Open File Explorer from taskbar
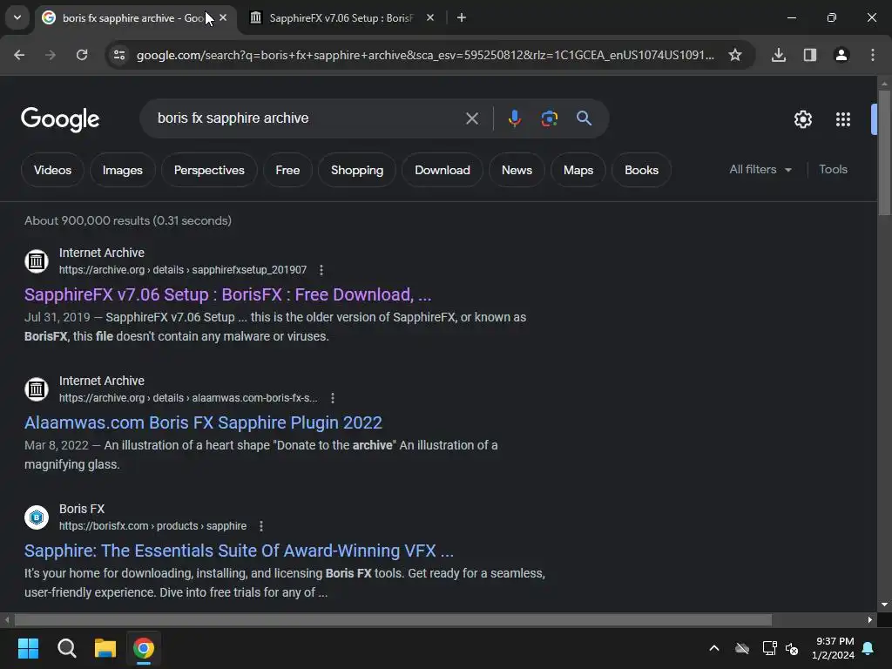The image size is (892, 669). 105,648
